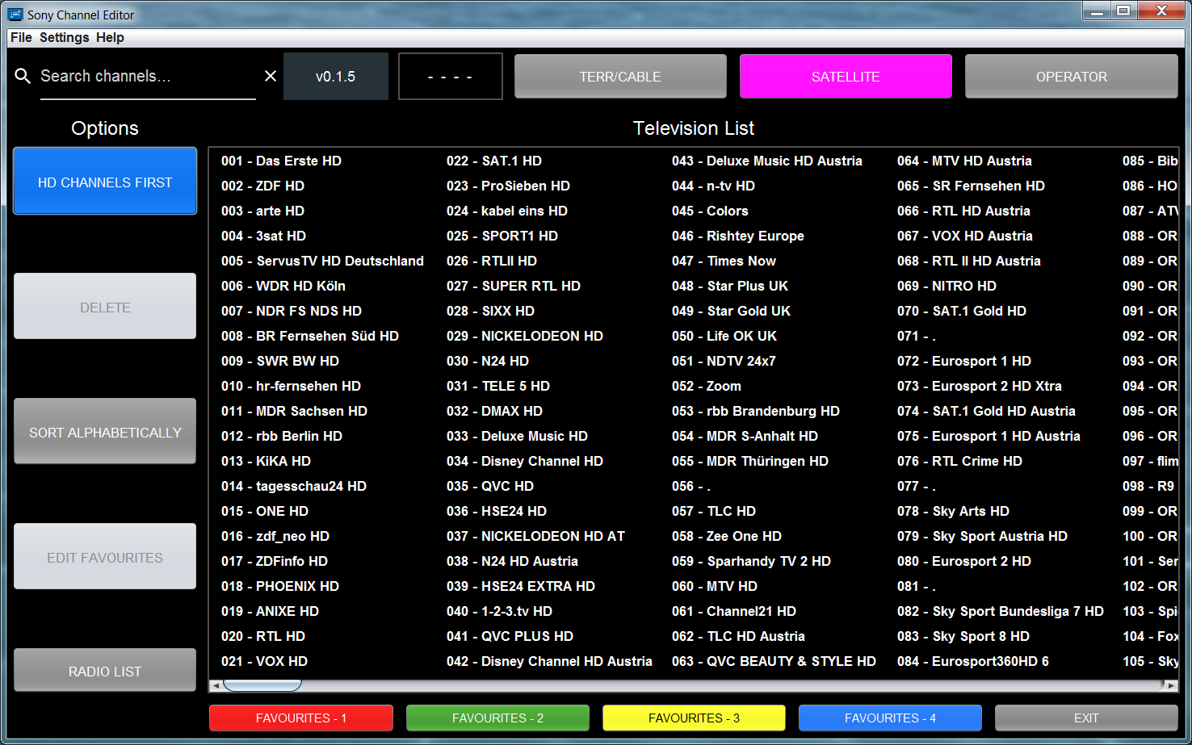Image resolution: width=1192 pixels, height=745 pixels.
Task: Open the Help menu
Action: point(110,37)
